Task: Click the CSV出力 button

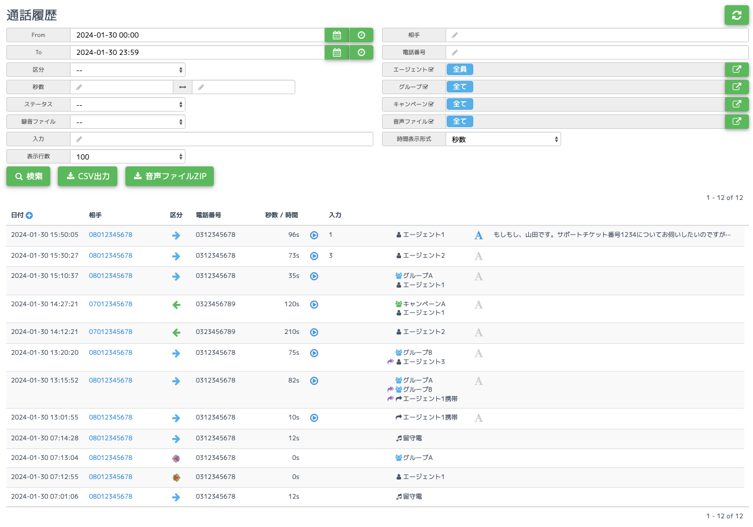Action: click(88, 176)
